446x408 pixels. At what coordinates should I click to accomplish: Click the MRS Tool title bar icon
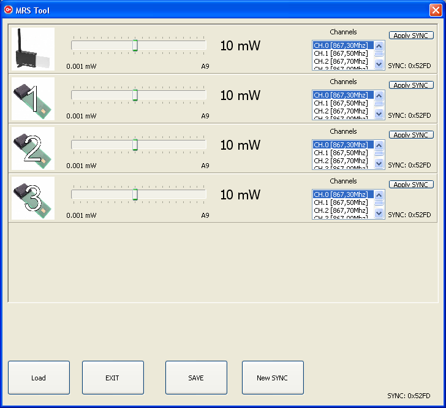(x=9, y=10)
